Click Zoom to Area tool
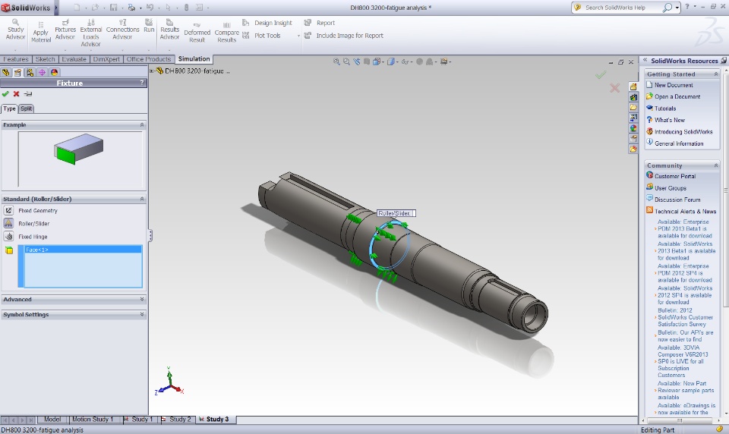The width and height of the screenshot is (729, 434). tap(346, 61)
